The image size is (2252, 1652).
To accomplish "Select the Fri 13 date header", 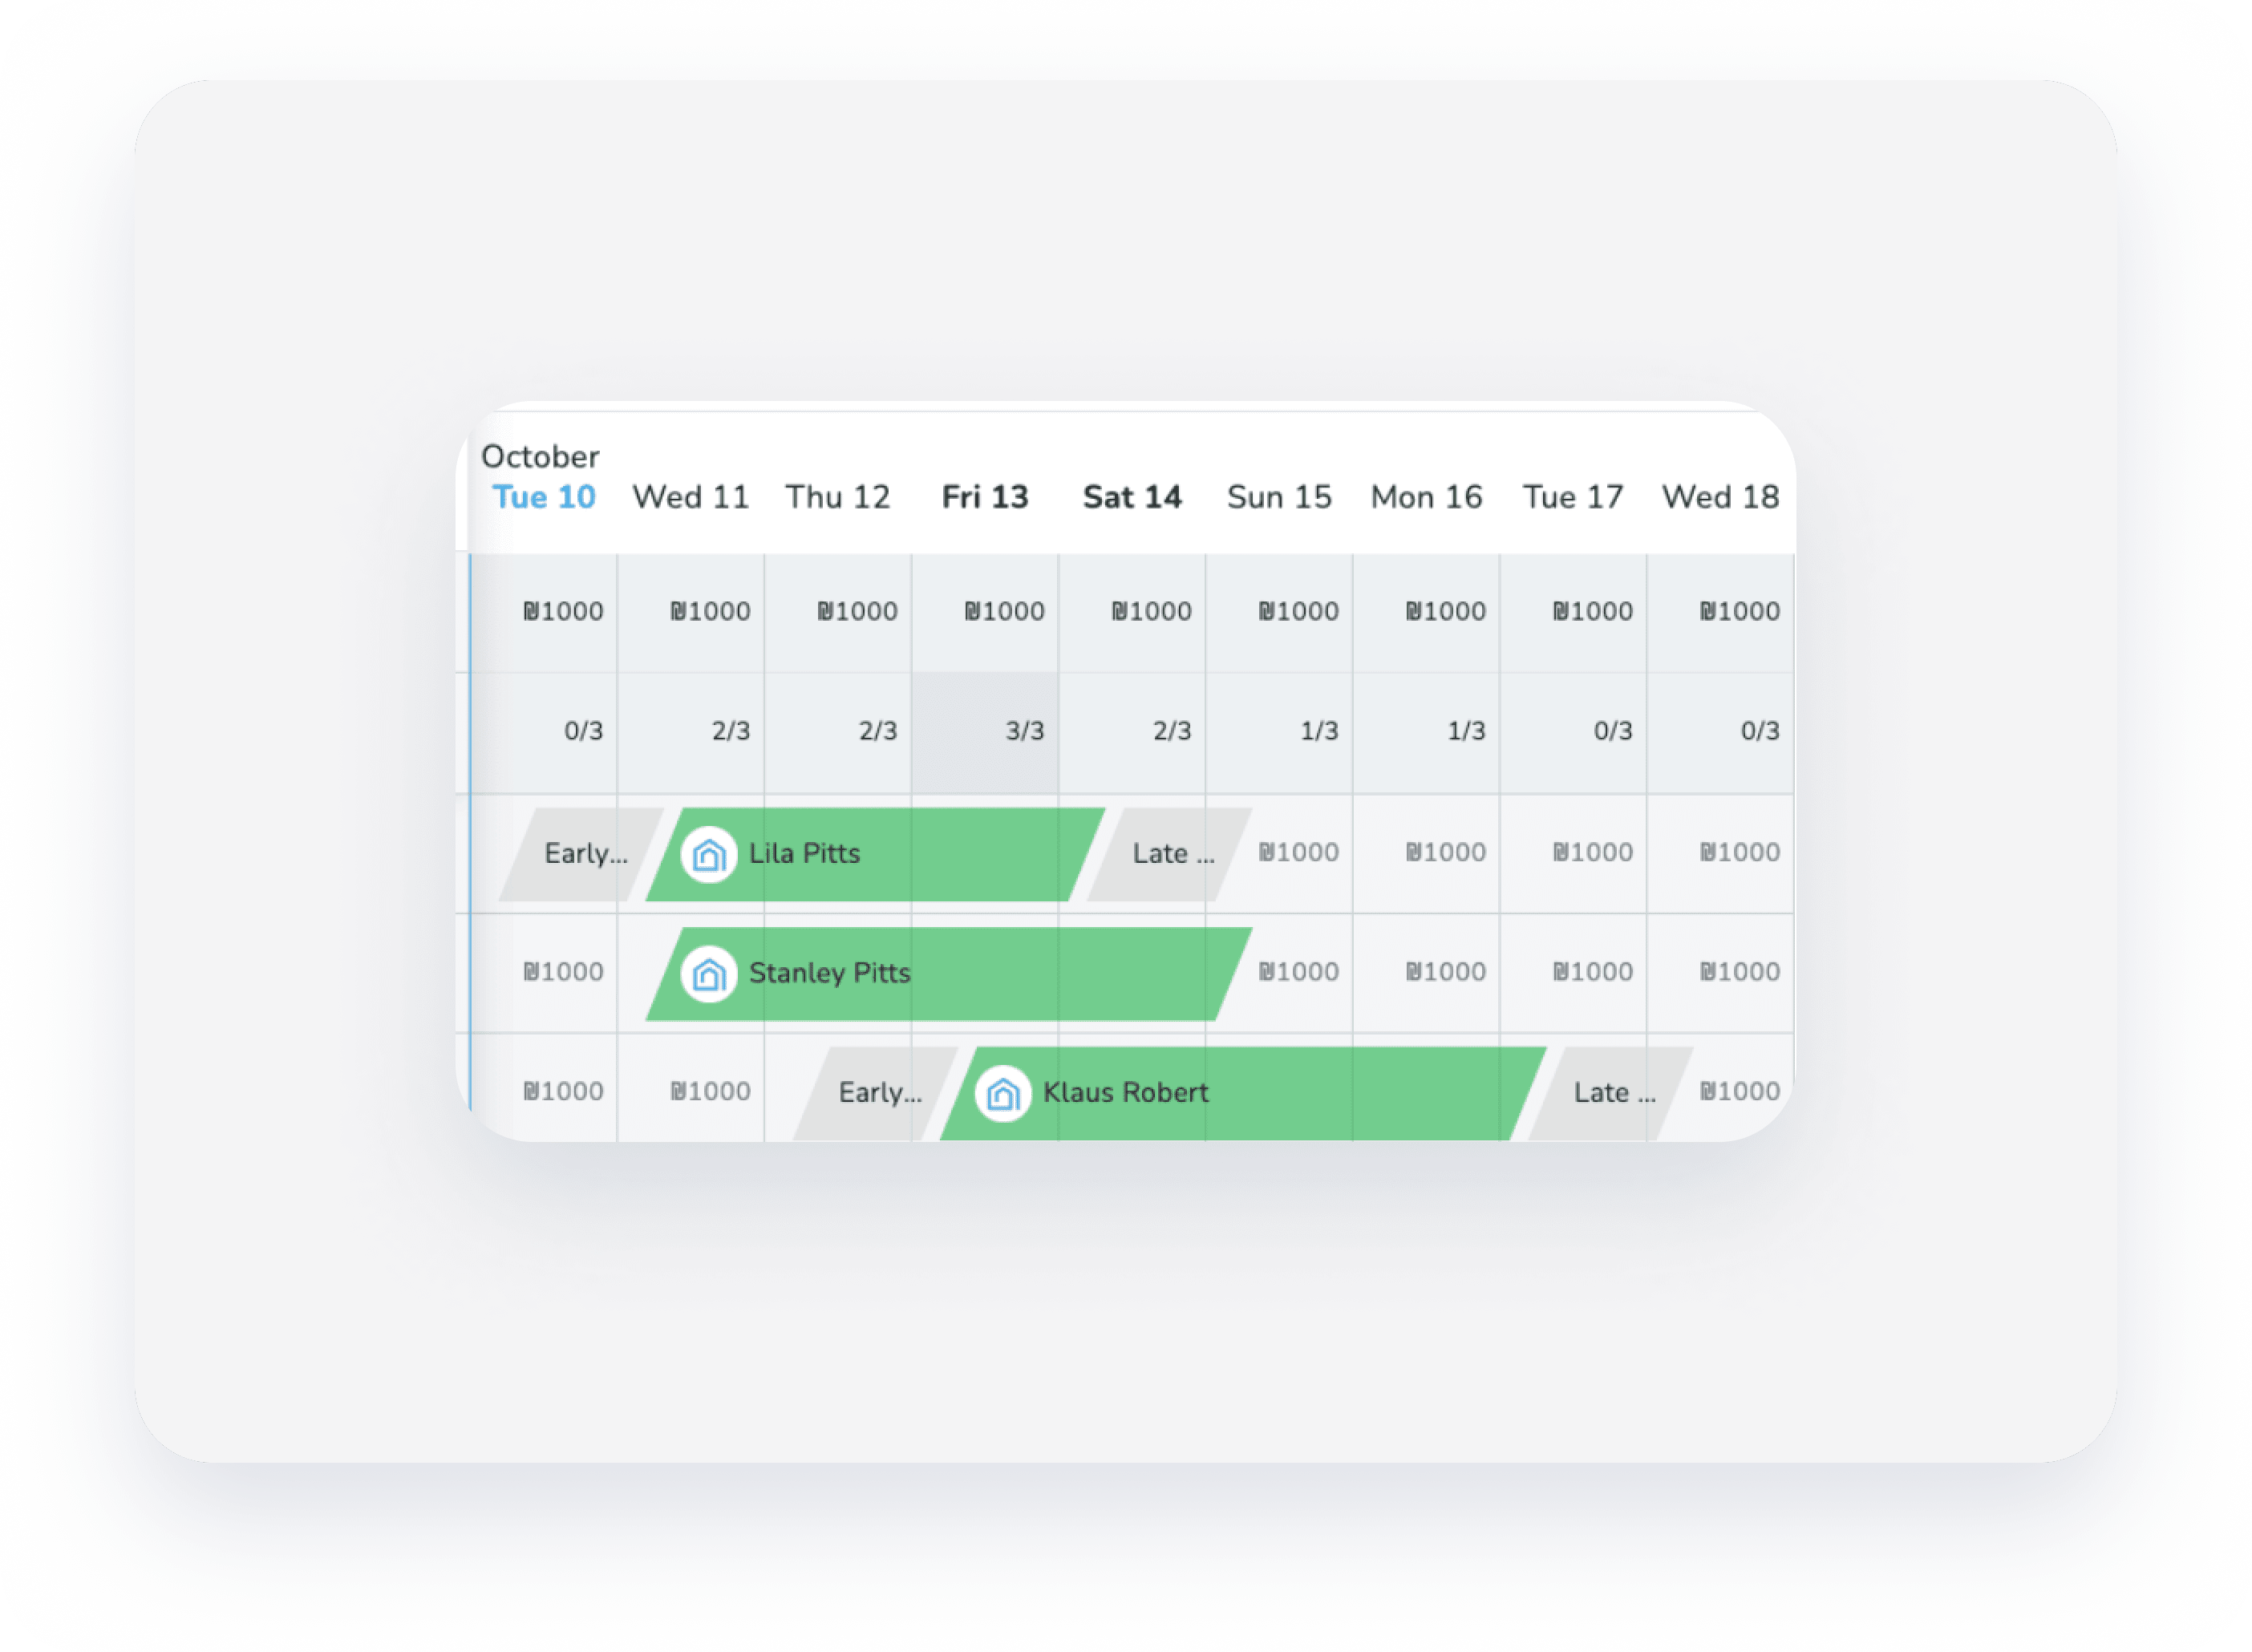I will point(985,497).
